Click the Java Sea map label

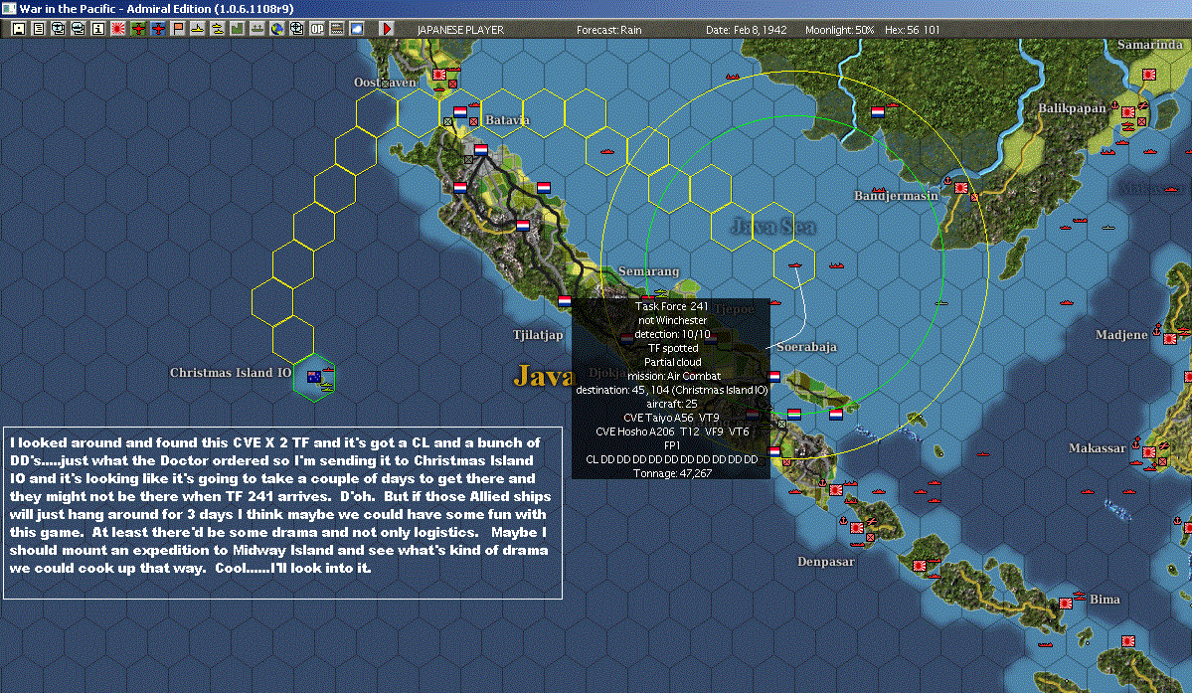pos(773,227)
